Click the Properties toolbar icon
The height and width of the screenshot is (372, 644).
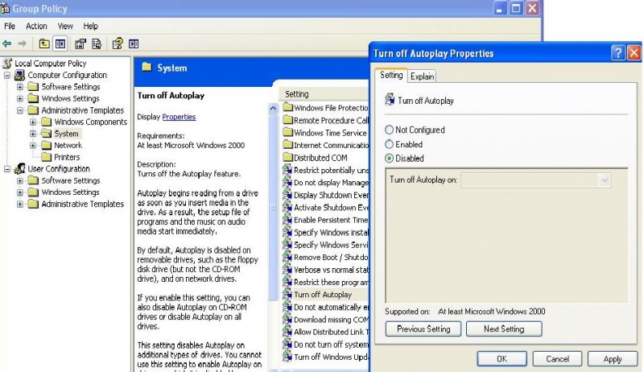click(x=81, y=43)
